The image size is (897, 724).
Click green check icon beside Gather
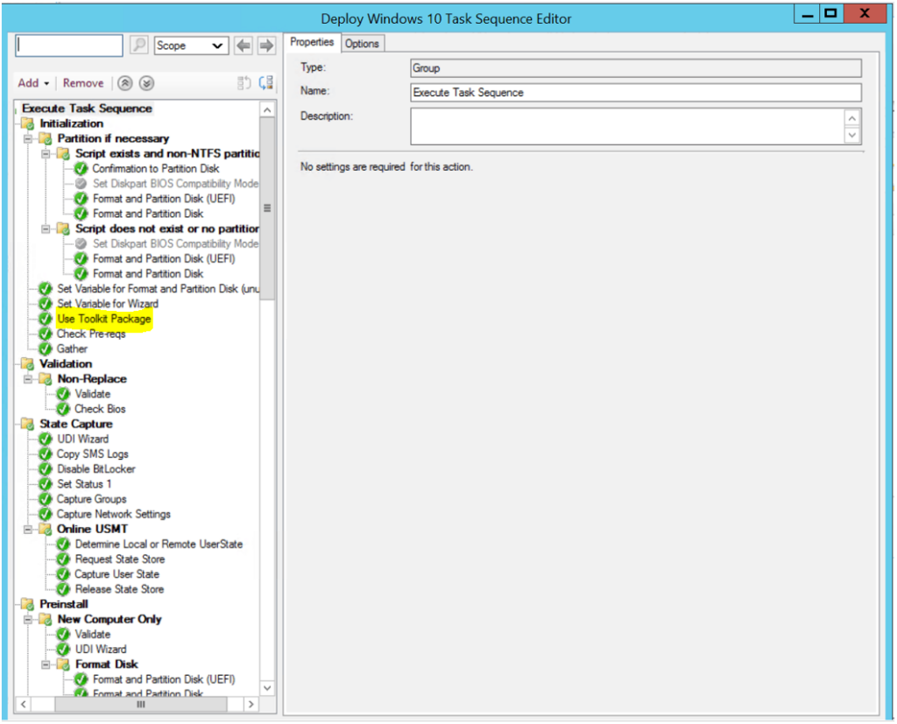[46, 348]
